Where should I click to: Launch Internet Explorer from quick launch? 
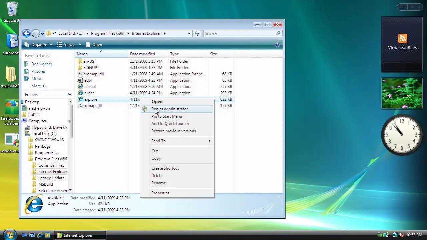click(x=39, y=235)
